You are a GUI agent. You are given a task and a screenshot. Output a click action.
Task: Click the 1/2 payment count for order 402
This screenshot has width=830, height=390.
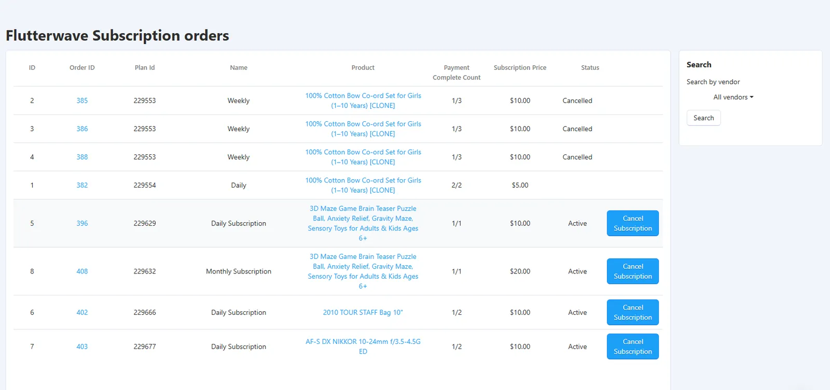(x=457, y=312)
